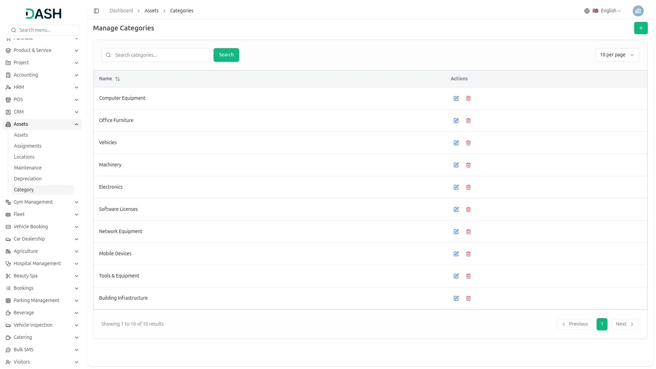
Task: Click the user avatar in the top right
Action: point(639,11)
